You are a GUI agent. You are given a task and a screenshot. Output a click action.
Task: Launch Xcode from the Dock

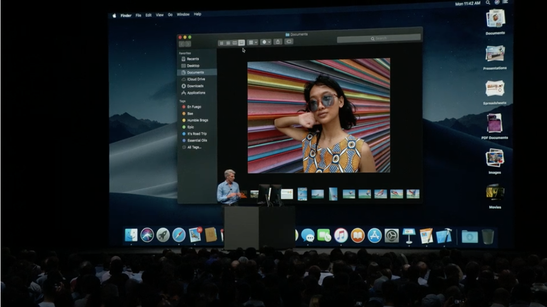coord(444,236)
